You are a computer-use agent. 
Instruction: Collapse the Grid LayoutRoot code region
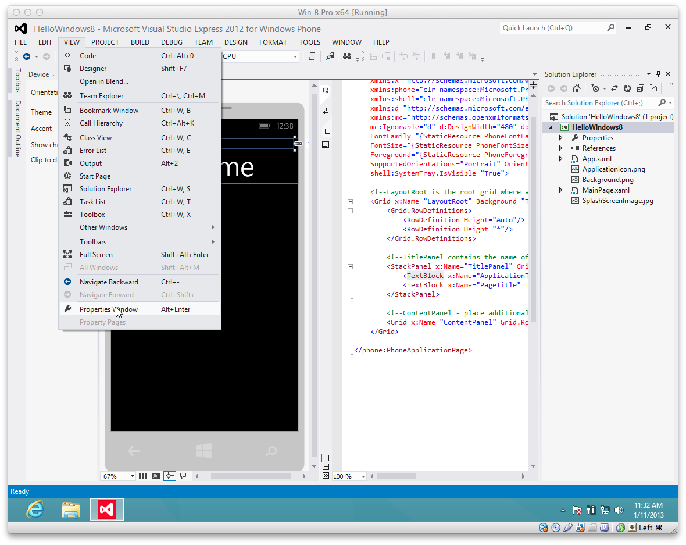pyautogui.click(x=350, y=202)
